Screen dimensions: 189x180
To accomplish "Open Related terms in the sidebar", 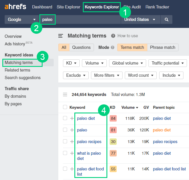I will pyautogui.click(x=17, y=70).
